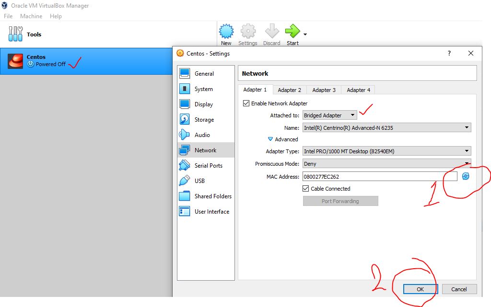491x307 pixels.
Task: Open the Attached to Bridged Adapter dropdown
Action: click(x=330, y=115)
